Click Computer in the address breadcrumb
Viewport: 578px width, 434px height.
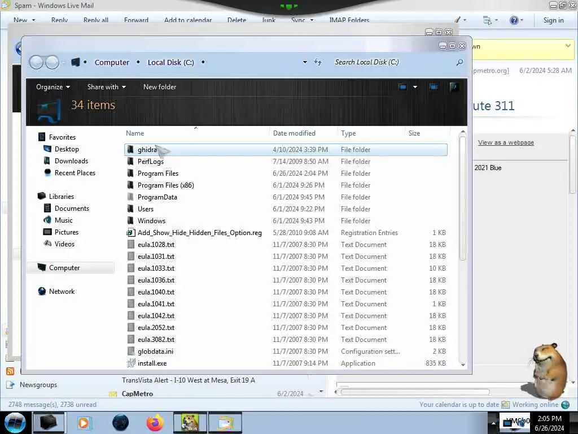coord(112,62)
